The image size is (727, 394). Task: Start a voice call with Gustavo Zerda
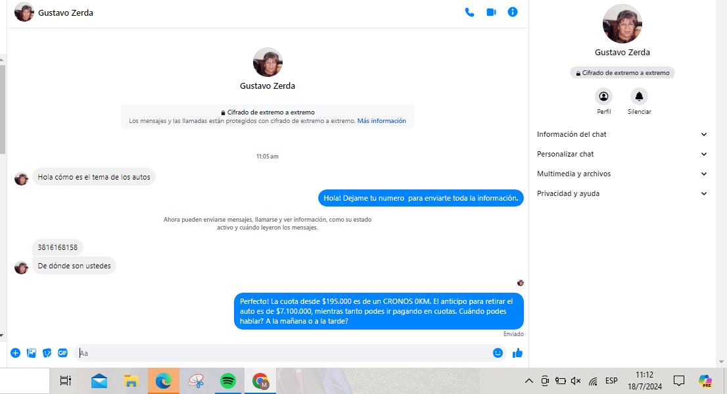pos(469,12)
